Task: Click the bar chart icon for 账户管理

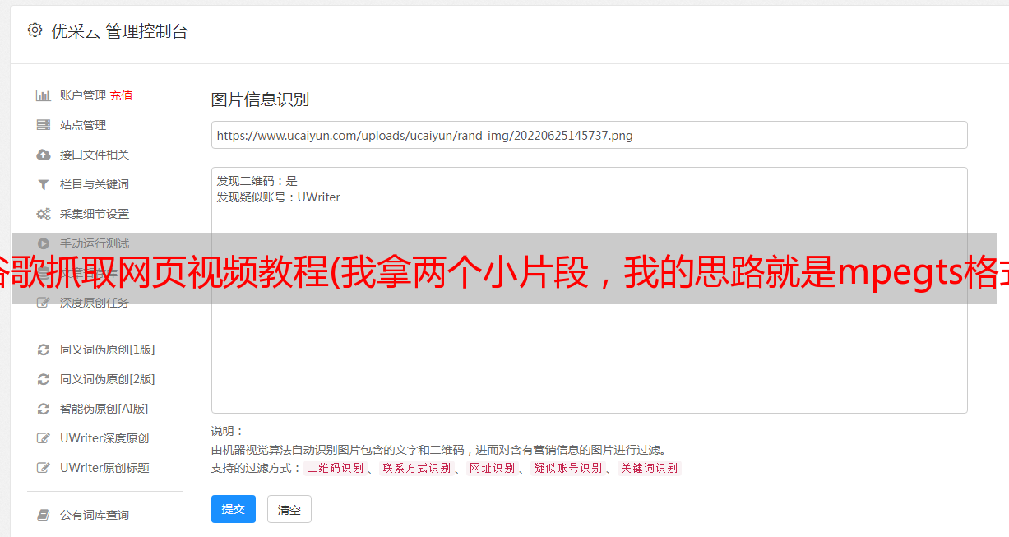Action: (44, 95)
